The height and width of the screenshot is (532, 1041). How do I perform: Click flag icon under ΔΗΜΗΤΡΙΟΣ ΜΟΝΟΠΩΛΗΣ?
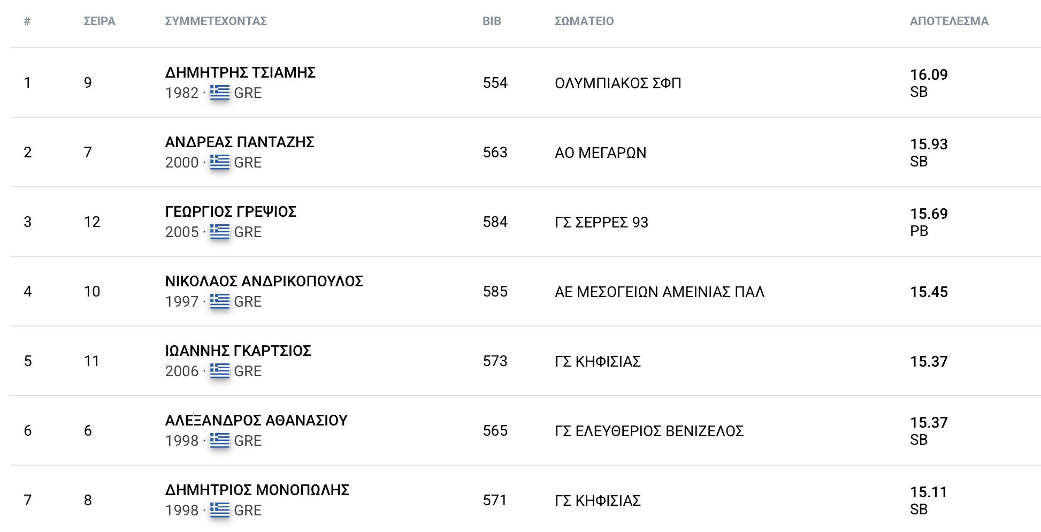pos(219,510)
